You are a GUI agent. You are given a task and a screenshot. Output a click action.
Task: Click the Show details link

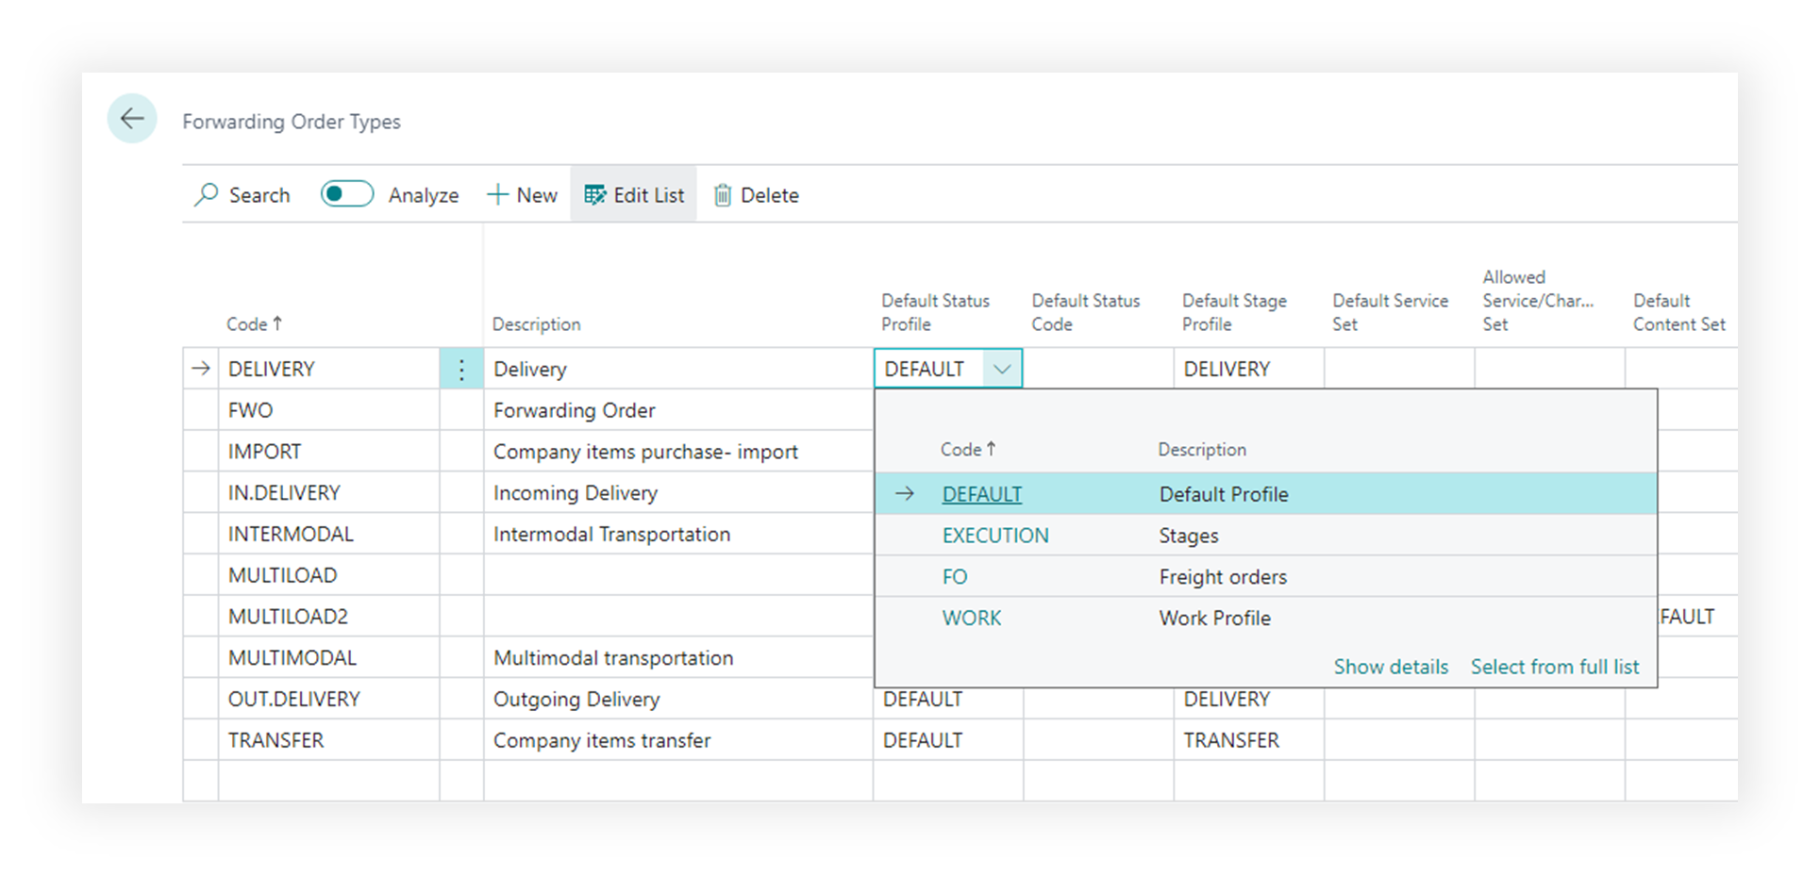pyautogui.click(x=1390, y=667)
